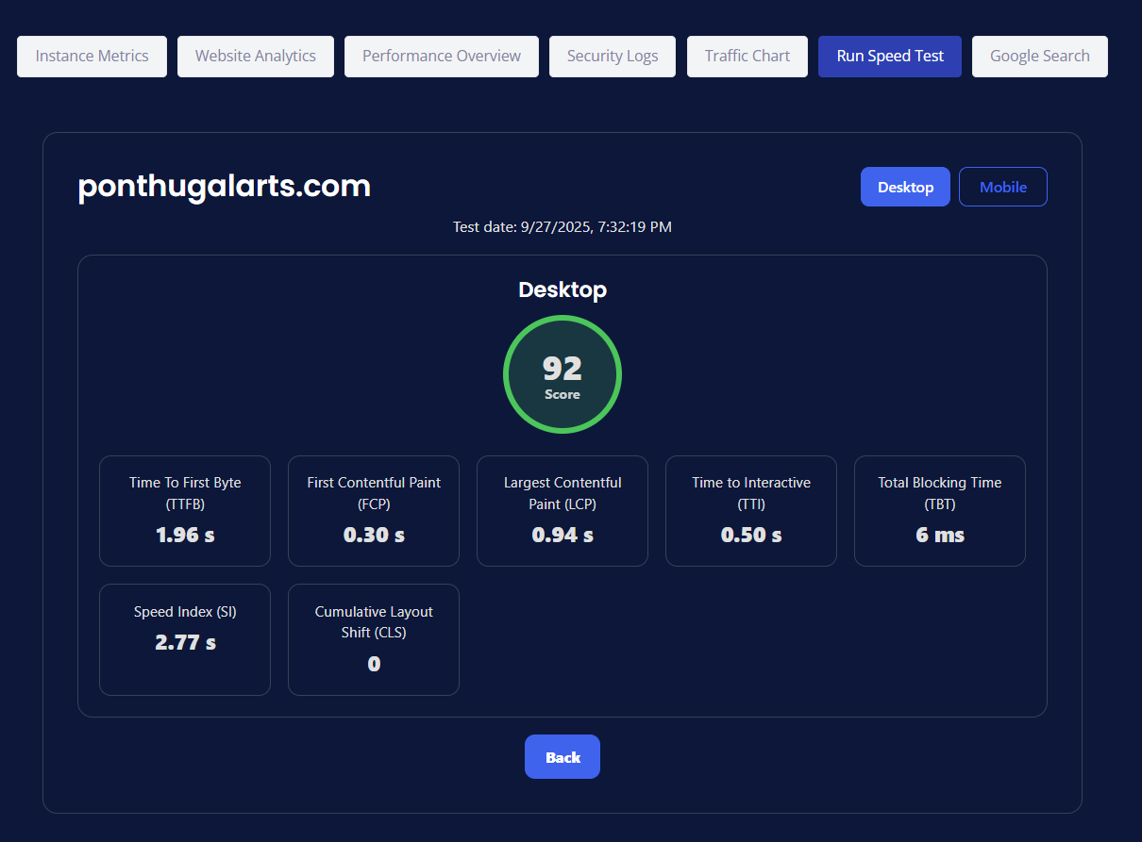
Task: Select the Cumulative Layout Shift card
Action: tap(373, 639)
